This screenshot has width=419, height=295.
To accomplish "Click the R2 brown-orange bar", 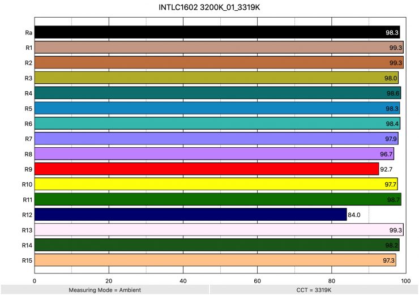I will click(x=219, y=62).
